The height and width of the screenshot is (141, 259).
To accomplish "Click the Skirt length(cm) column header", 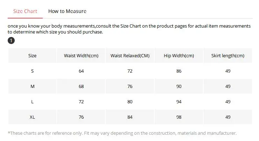I will (x=228, y=55).
